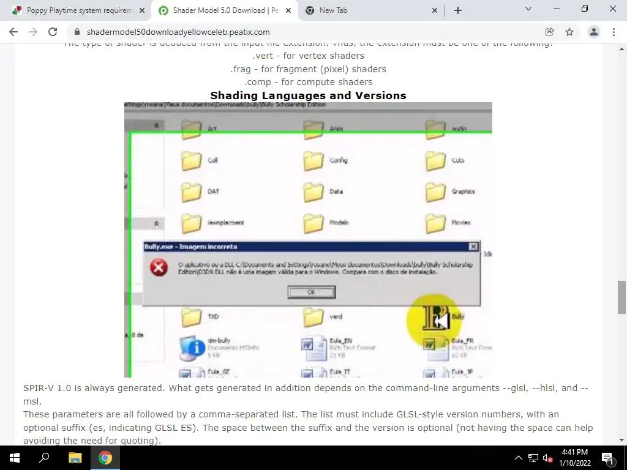This screenshot has height=470, width=627.
Task: Open the clock and date flyout
Action: 574,458
